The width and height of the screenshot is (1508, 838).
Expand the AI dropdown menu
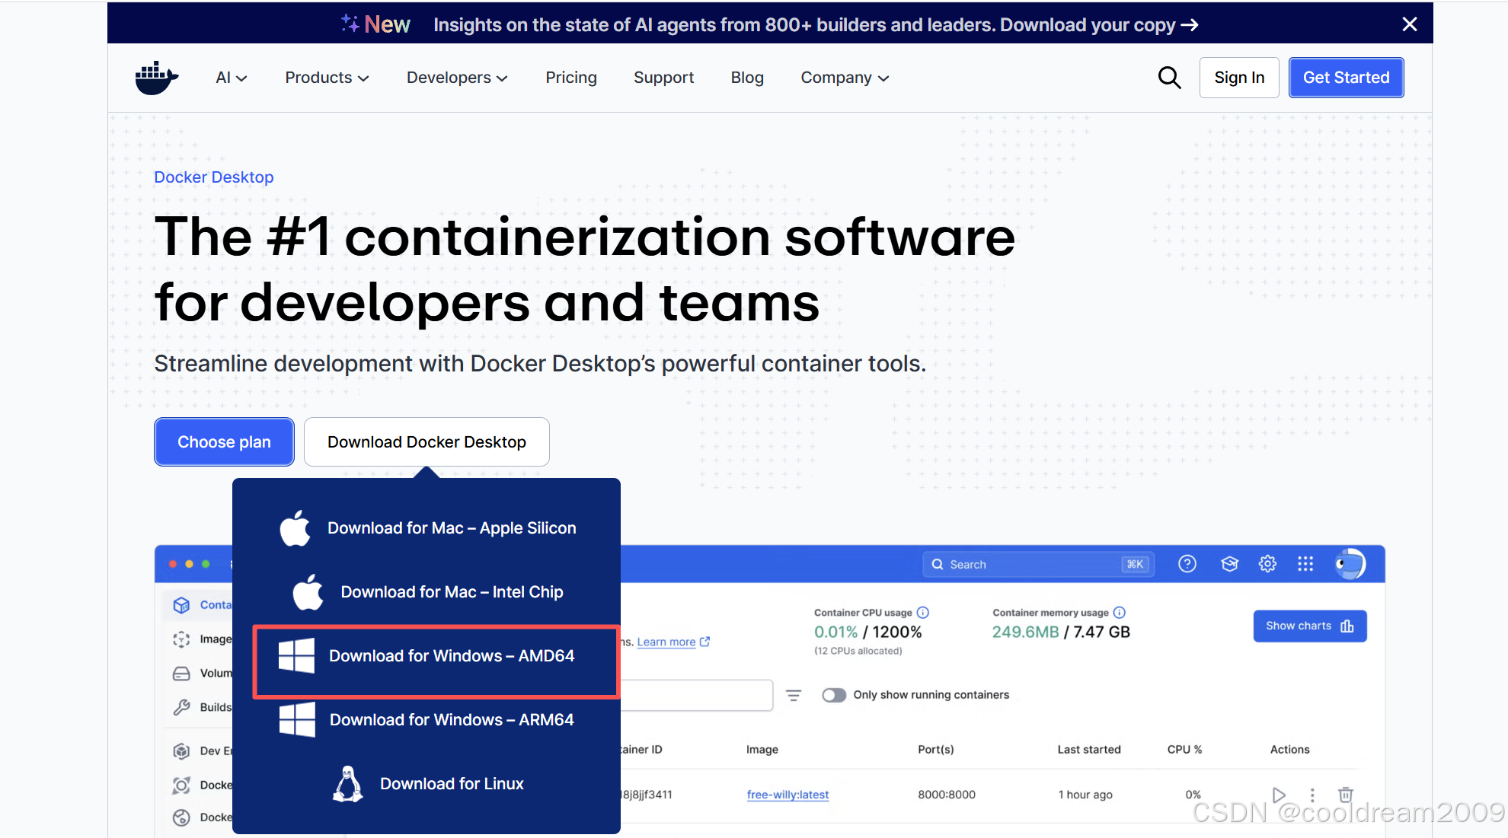point(231,78)
